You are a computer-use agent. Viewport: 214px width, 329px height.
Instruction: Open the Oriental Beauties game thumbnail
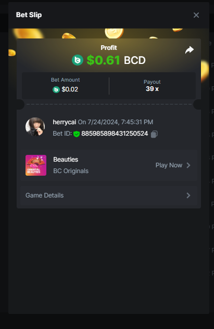(36, 165)
